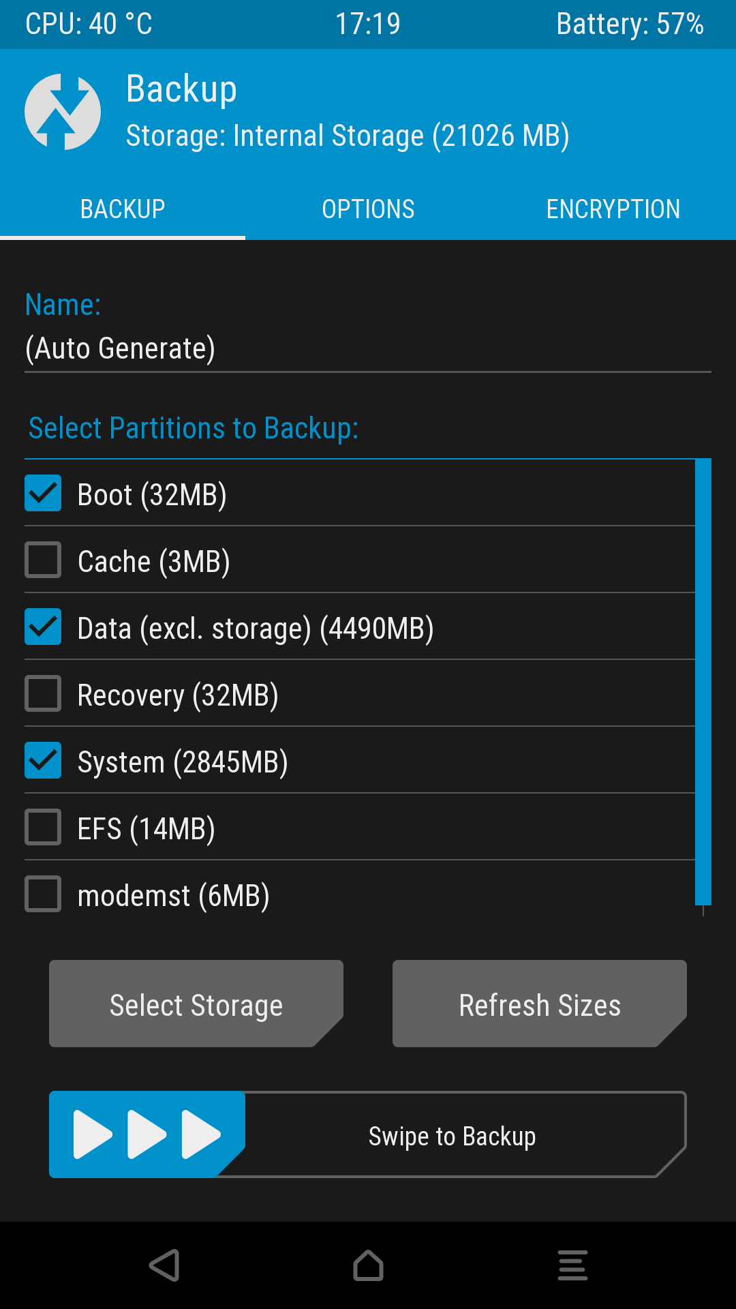Tap the swipe arrows slider handle

pos(147,1134)
